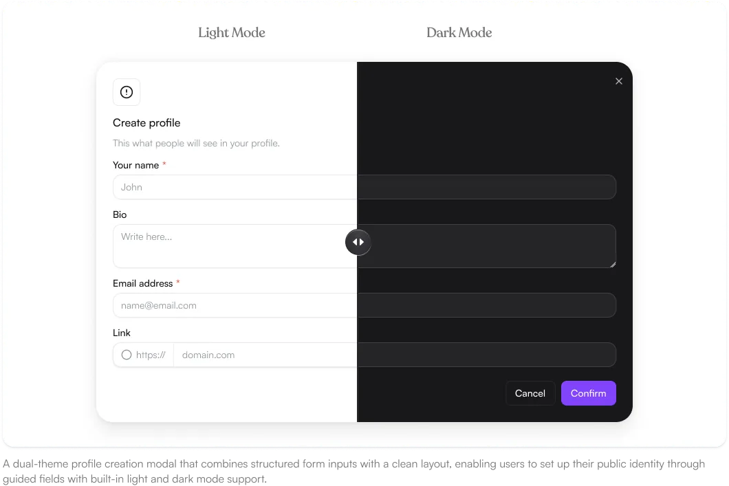Click the 'Your name' field label
This screenshot has width=729, height=486.
tap(135, 166)
